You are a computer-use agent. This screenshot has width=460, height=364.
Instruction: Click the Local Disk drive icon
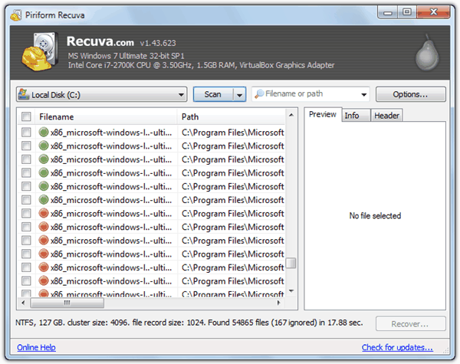(x=24, y=94)
